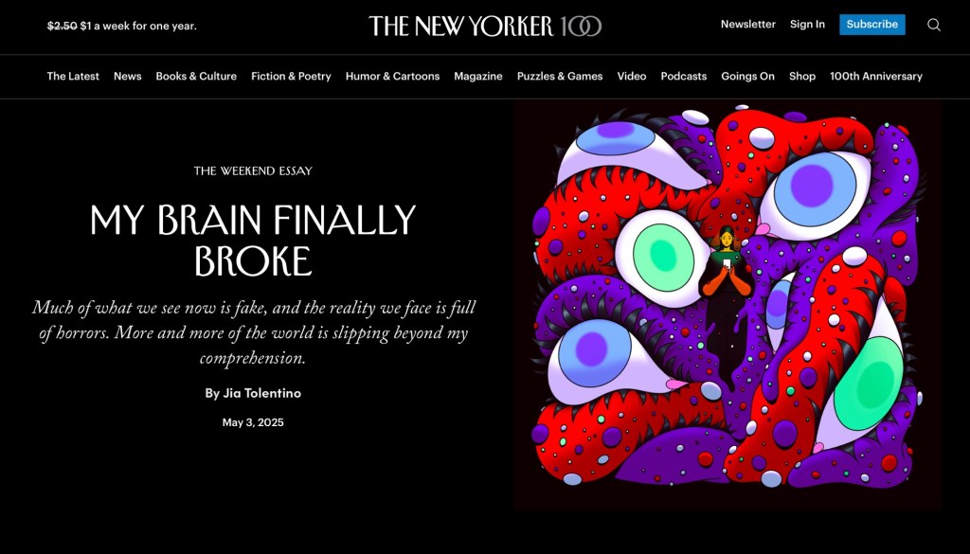Click the $1 a week subscription offer
Image resolution: width=970 pixels, height=554 pixels.
tap(122, 26)
